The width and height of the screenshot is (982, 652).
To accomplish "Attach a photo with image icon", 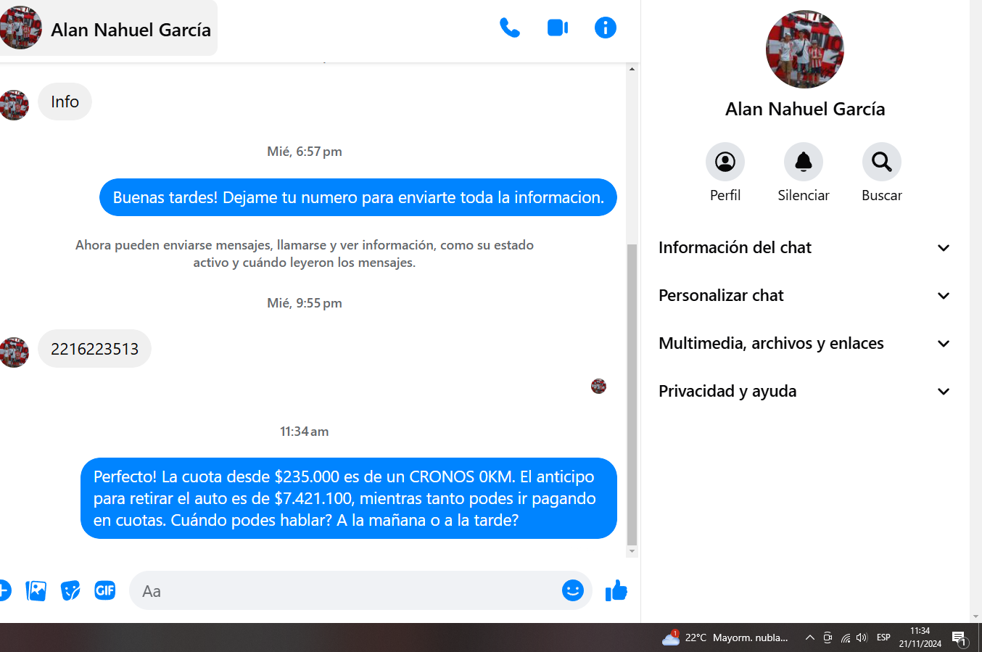I will (36, 591).
